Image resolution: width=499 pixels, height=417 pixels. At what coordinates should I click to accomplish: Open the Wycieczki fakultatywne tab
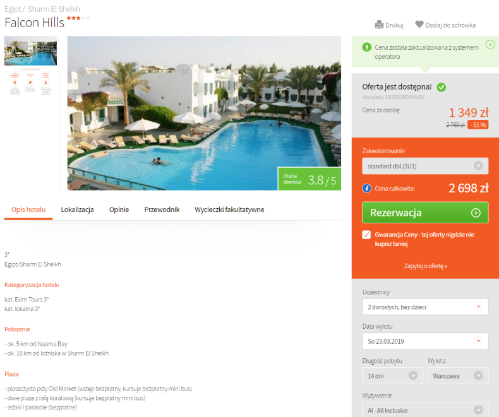229,210
